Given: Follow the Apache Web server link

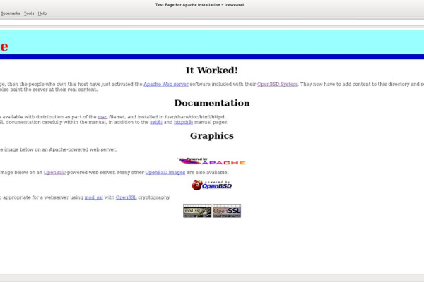Looking at the screenshot, I should point(165,84).
